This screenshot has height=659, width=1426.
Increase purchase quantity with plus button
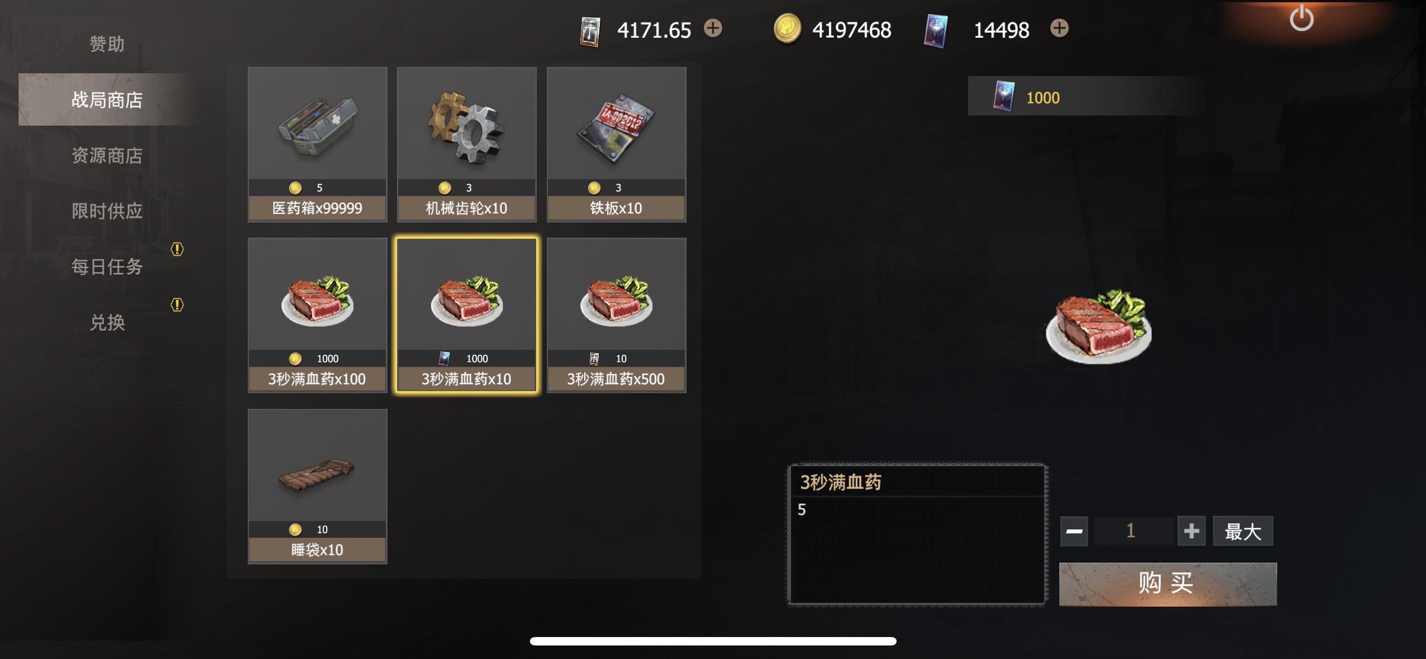pyautogui.click(x=1191, y=531)
